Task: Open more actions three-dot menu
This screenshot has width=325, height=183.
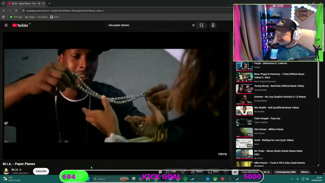Action: [x=225, y=172]
